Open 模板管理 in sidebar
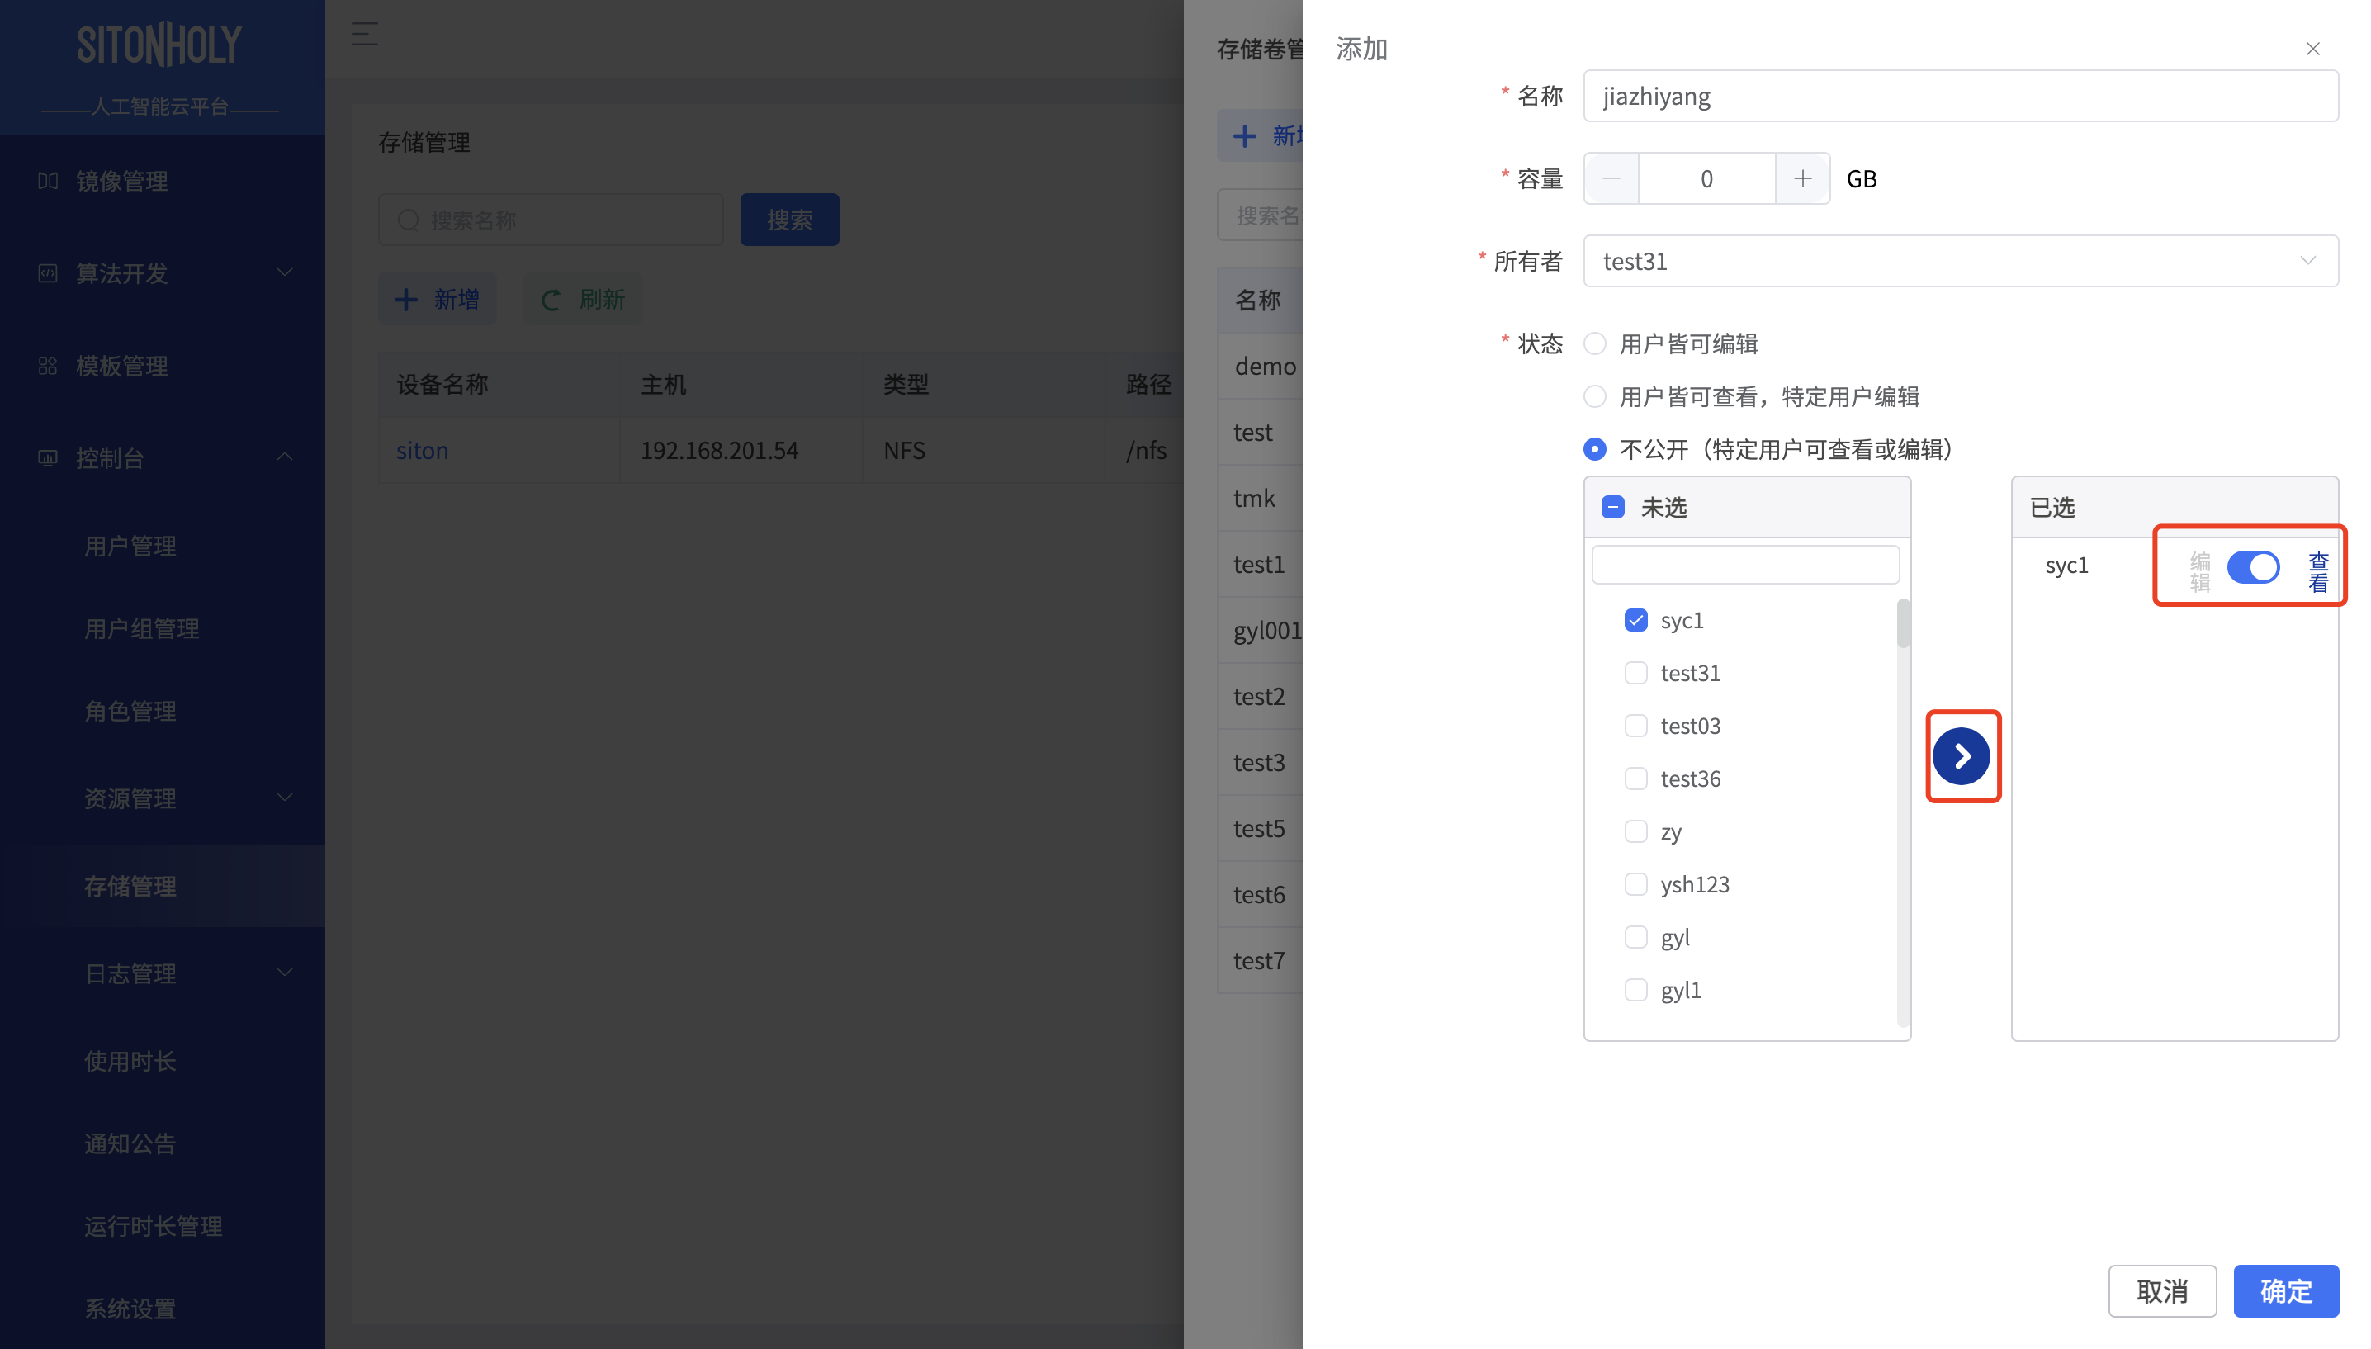 point(122,366)
